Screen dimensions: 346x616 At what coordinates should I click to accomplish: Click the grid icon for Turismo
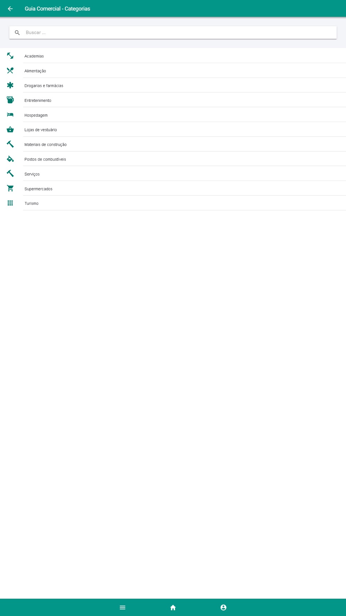click(10, 203)
